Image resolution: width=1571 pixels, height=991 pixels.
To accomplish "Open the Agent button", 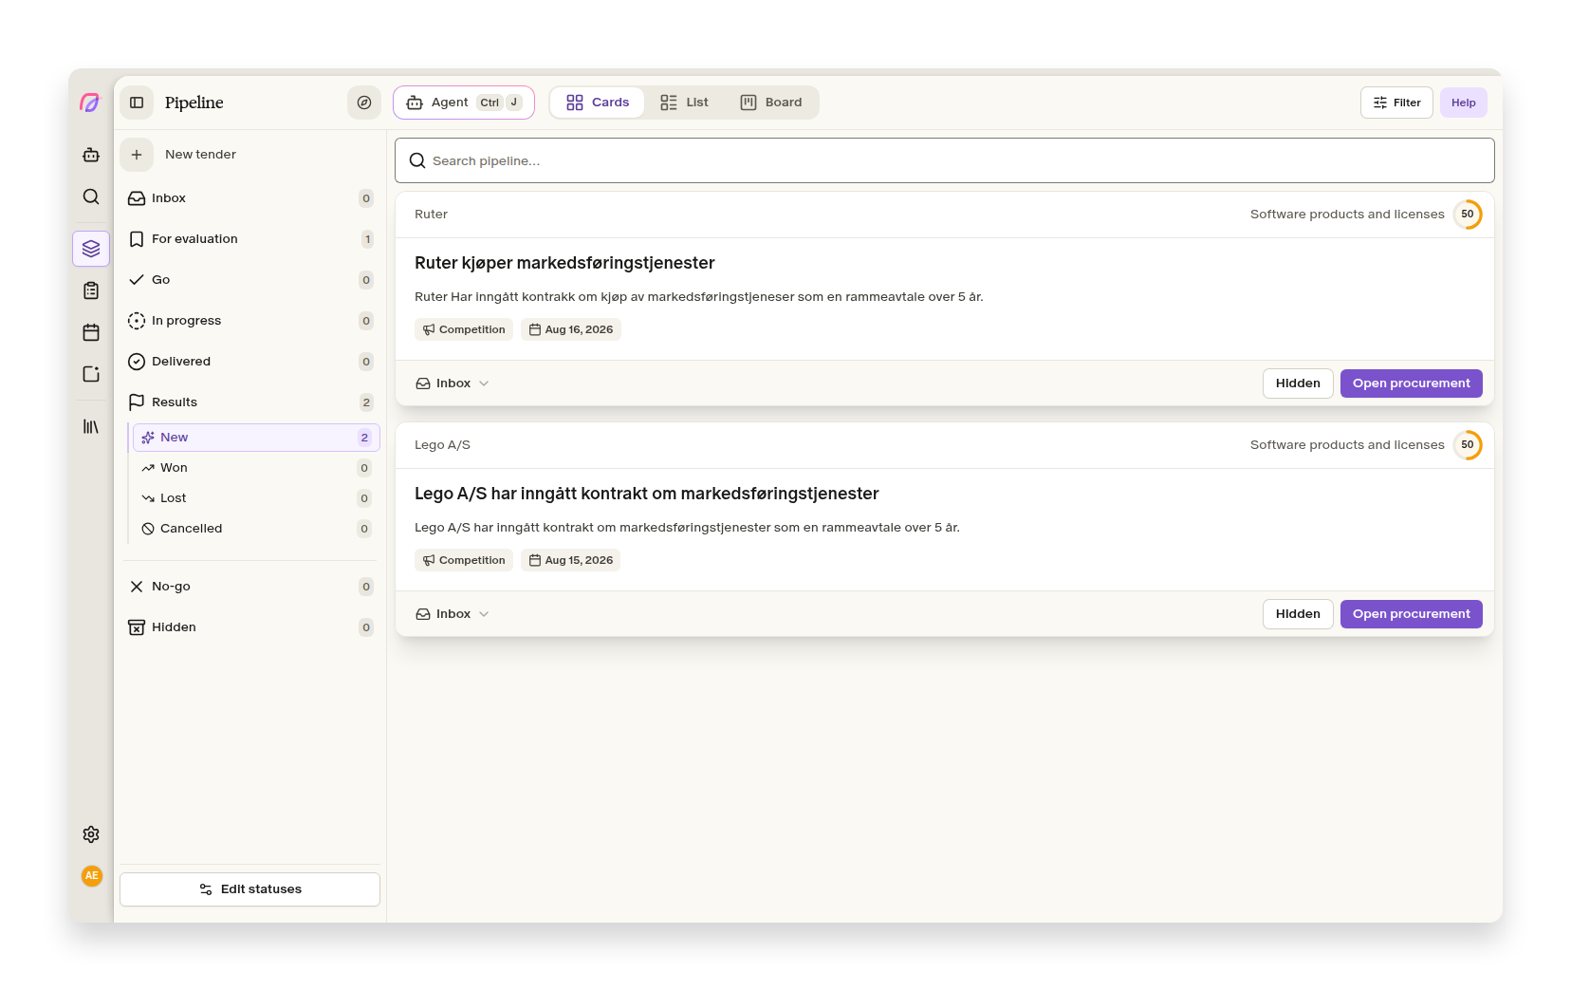I will [x=464, y=103].
